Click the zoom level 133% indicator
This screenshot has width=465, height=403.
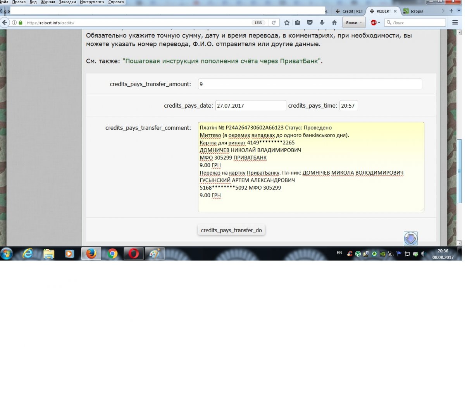point(258,23)
